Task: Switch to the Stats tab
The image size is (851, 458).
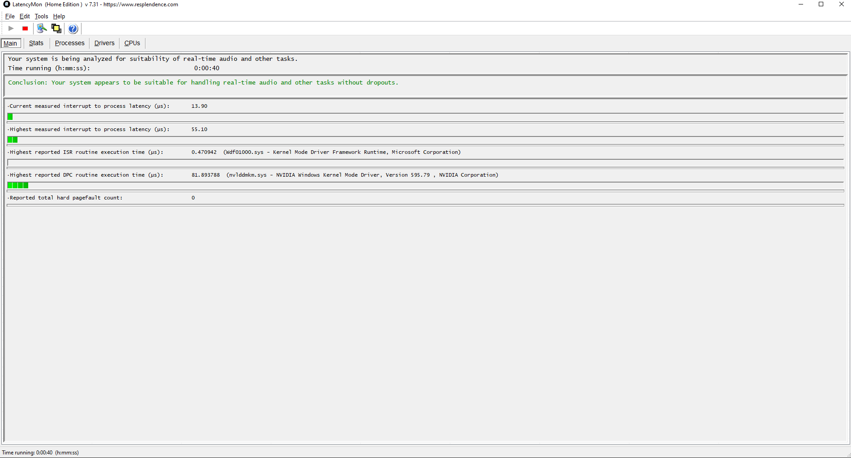Action: (36, 43)
